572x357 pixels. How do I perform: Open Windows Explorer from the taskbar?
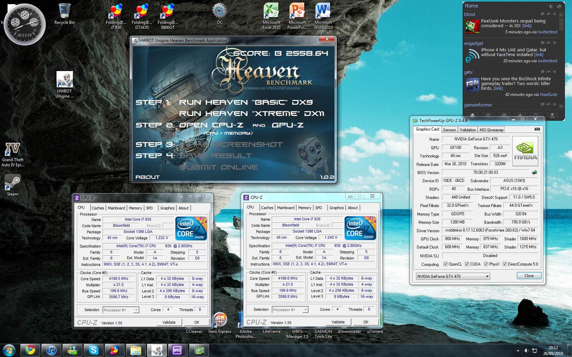point(135,350)
